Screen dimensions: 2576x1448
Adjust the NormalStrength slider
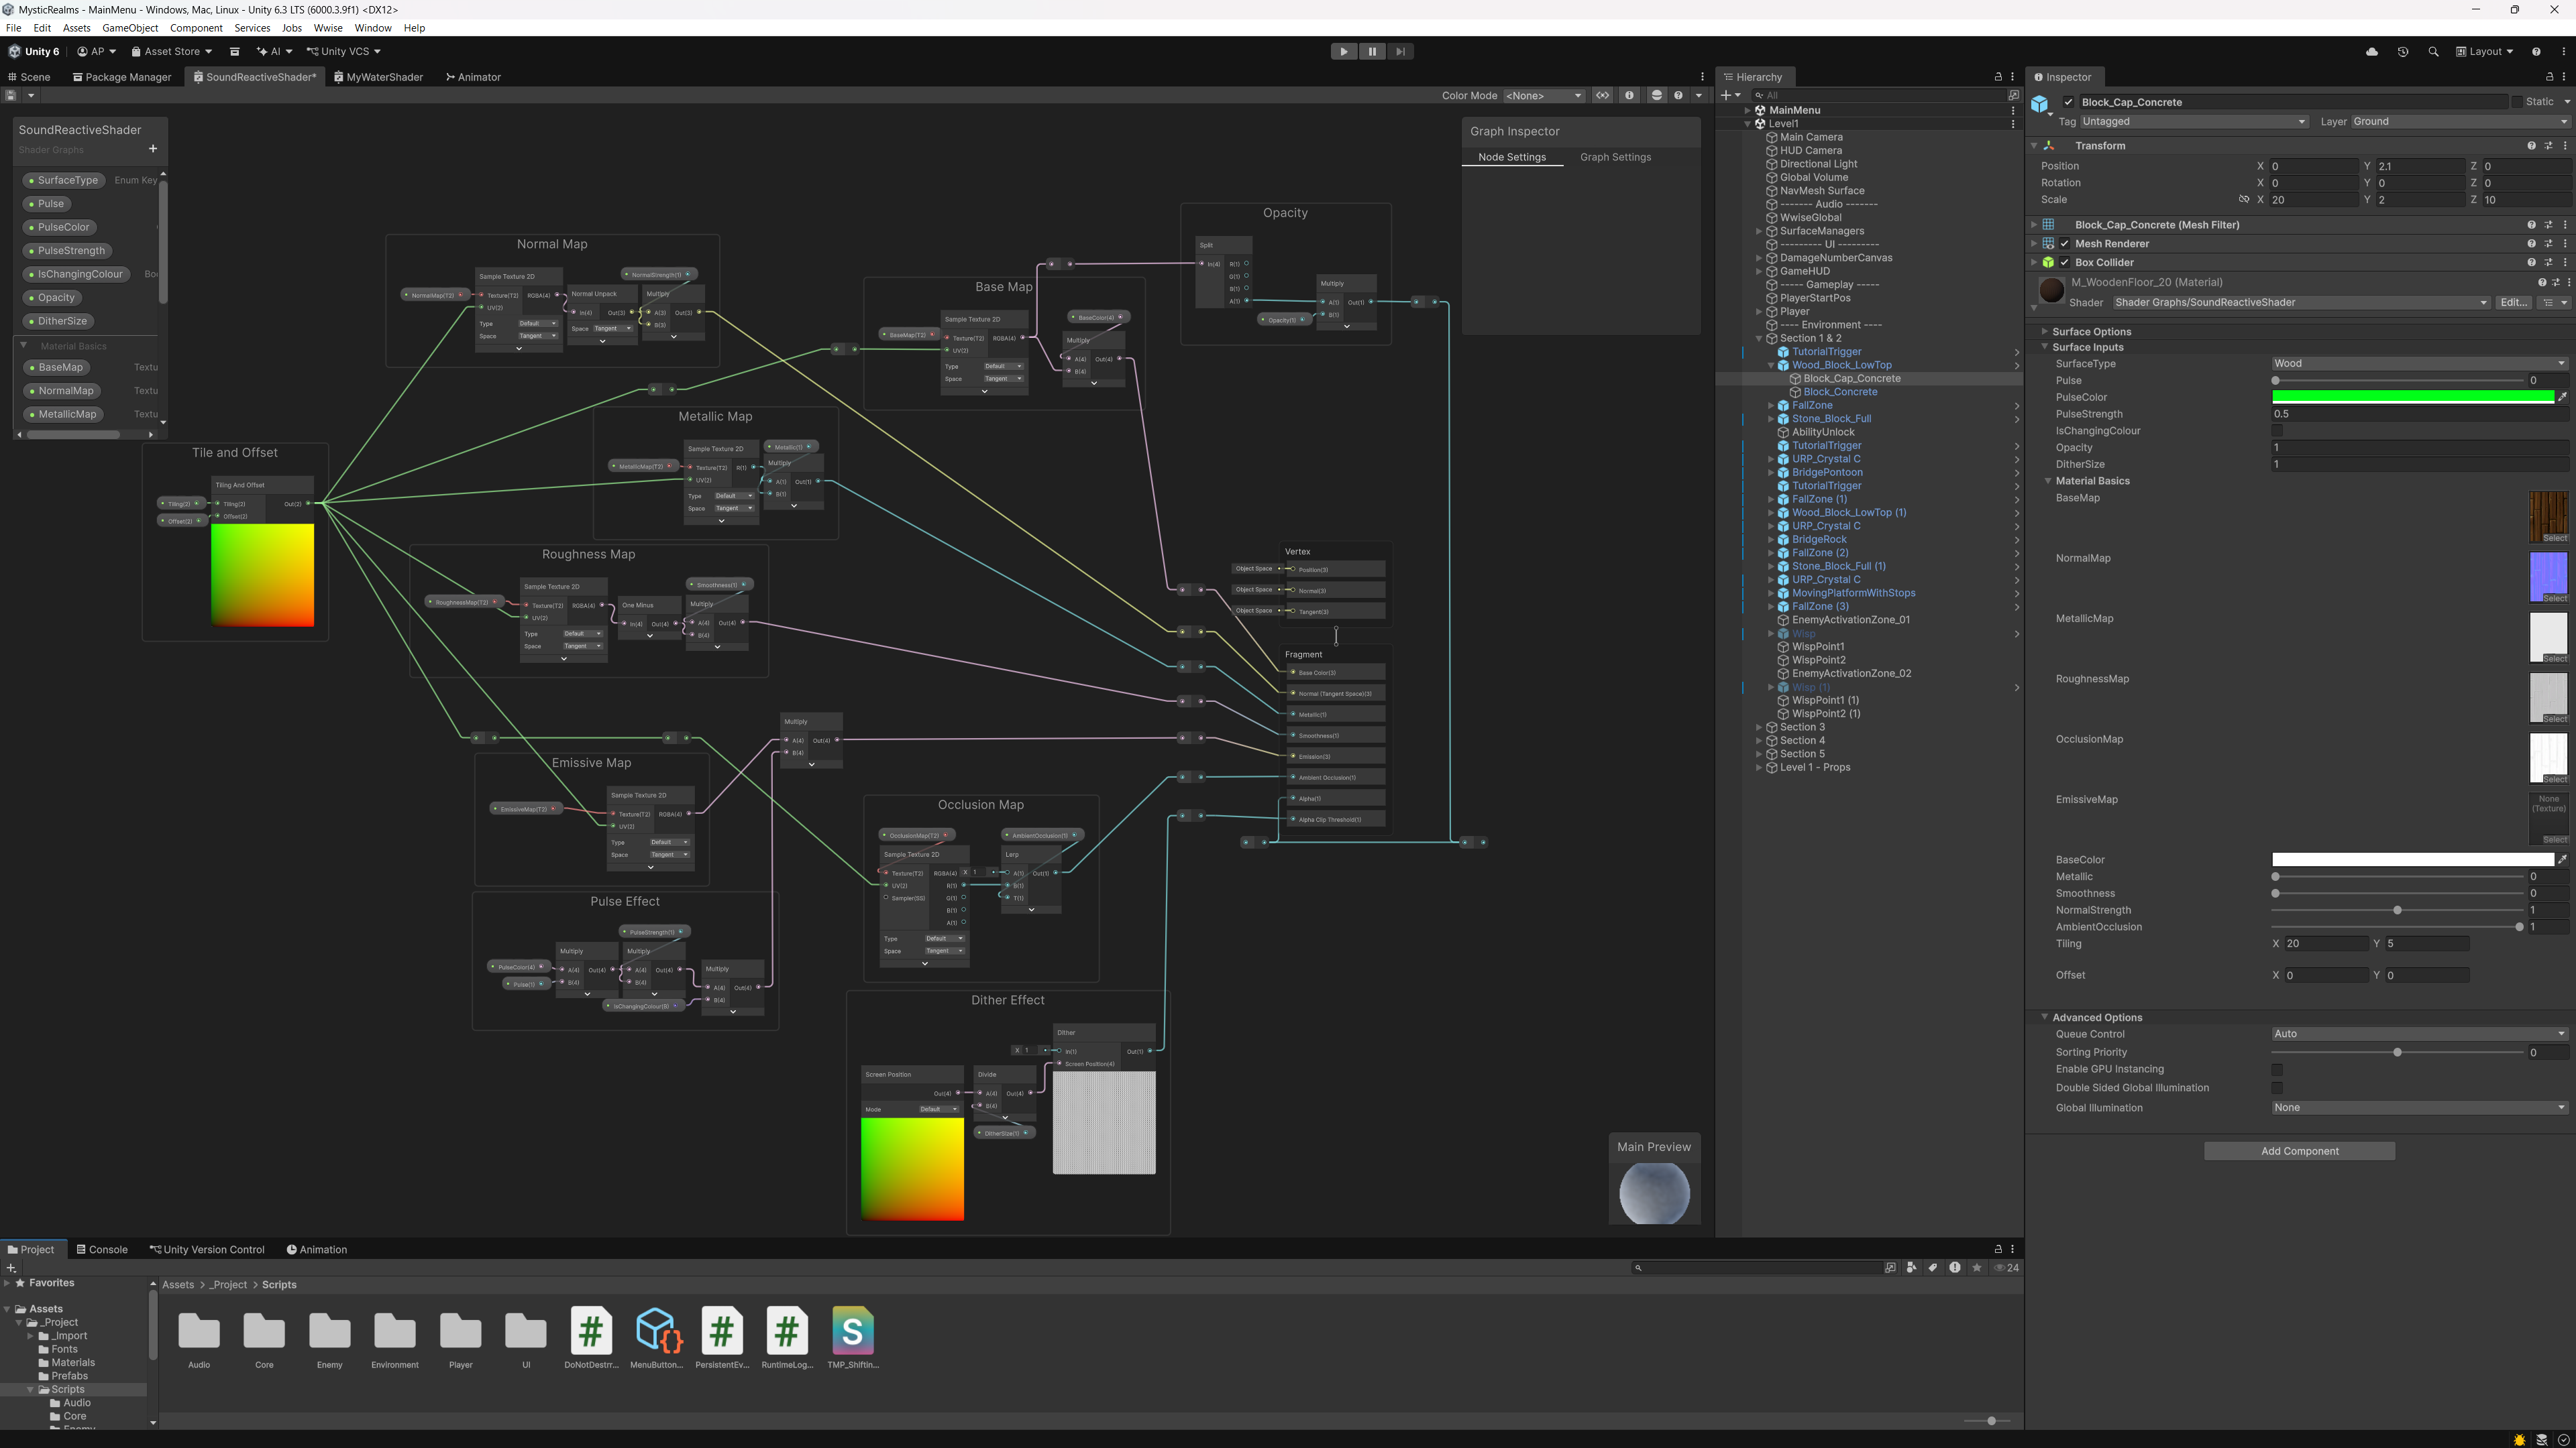point(2397,912)
